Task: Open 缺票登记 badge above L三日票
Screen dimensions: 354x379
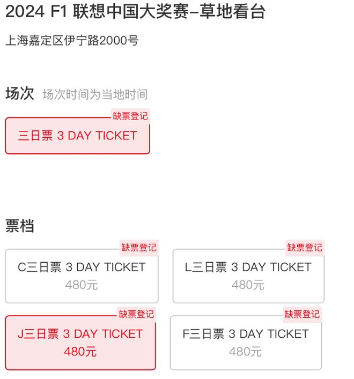Action: pyautogui.click(x=305, y=248)
